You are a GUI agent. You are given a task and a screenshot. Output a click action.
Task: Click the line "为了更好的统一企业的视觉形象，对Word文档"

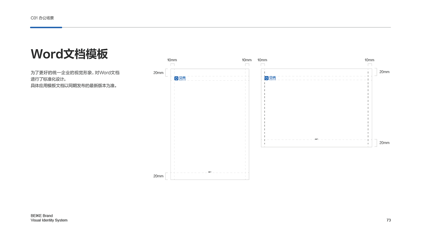[x=75, y=73]
